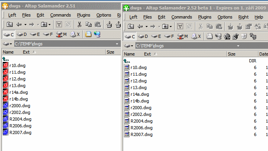The height and width of the screenshot is (151, 268).
Task: Click Compare directories icon in 2.52 beta toolbar
Action: 258,26
